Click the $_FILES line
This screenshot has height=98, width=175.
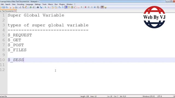[x=17, y=50]
